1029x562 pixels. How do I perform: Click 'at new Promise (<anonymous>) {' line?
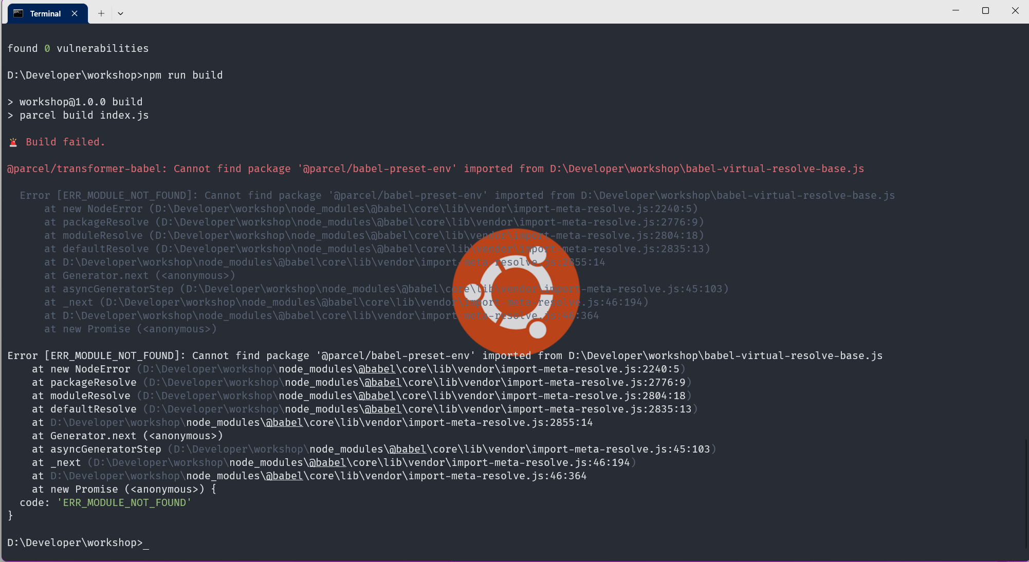tap(124, 489)
